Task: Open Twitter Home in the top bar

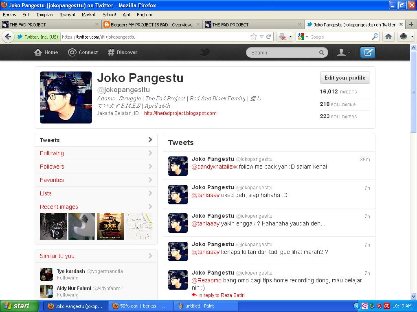Action: tap(46, 52)
